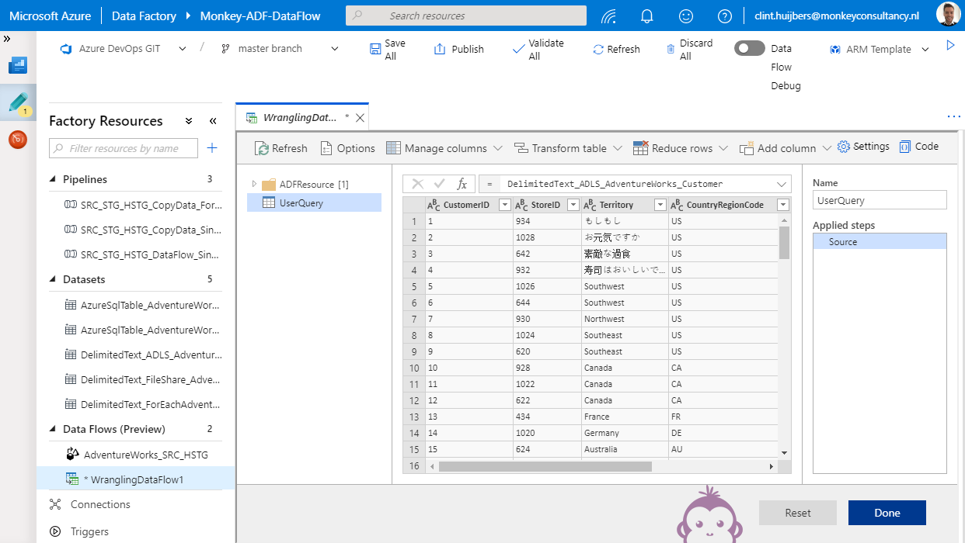Open the ARM Template dropdown

879,49
